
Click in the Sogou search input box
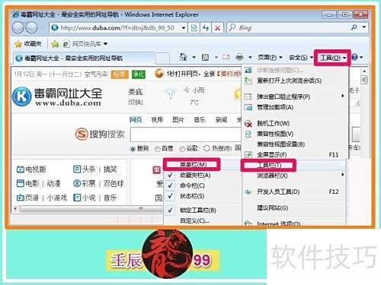coord(185,135)
